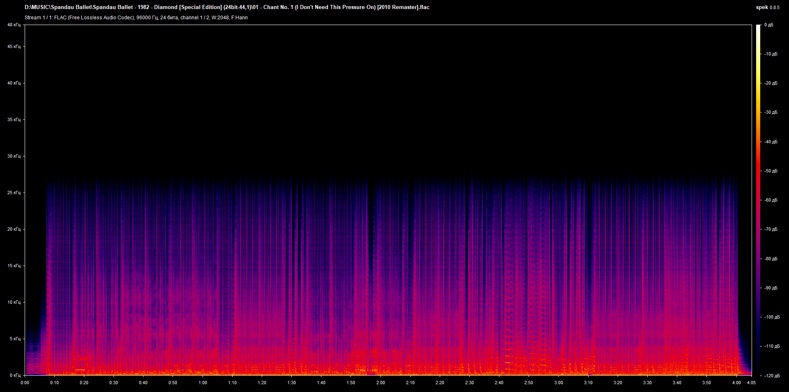Click the spek 0.8.5 version label
The width and height of the screenshot is (789, 392).
767,7
